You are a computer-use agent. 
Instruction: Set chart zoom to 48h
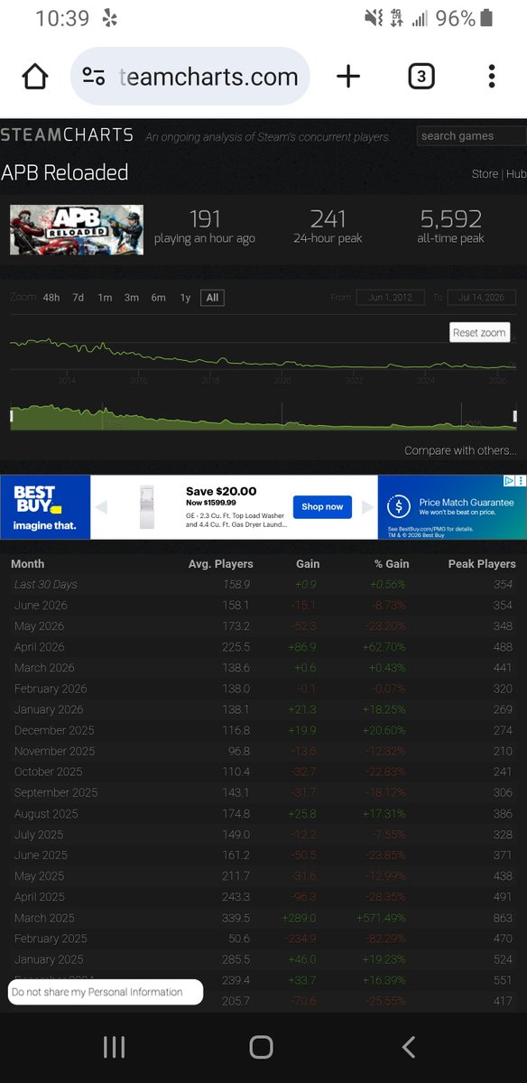[x=51, y=298]
